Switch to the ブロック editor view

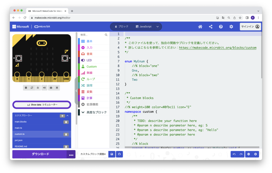(x=121, y=27)
